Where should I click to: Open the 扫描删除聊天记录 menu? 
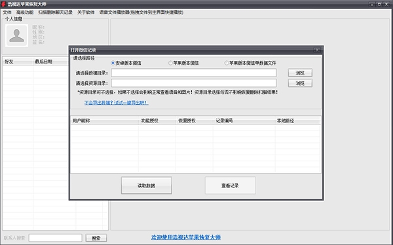[x=56, y=12]
